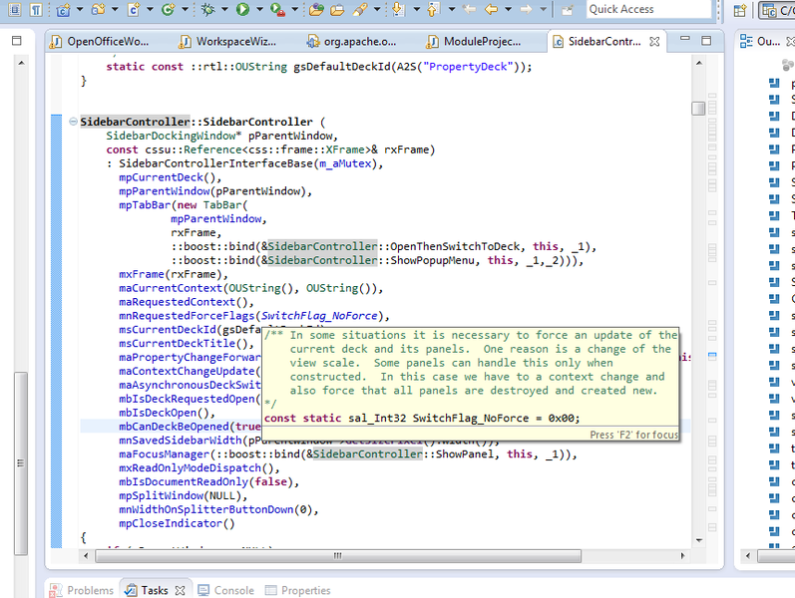795x598 pixels.
Task: Open new C/C++ project dropdown arrow
Action: pyautogui.click(x=80, y=9)
